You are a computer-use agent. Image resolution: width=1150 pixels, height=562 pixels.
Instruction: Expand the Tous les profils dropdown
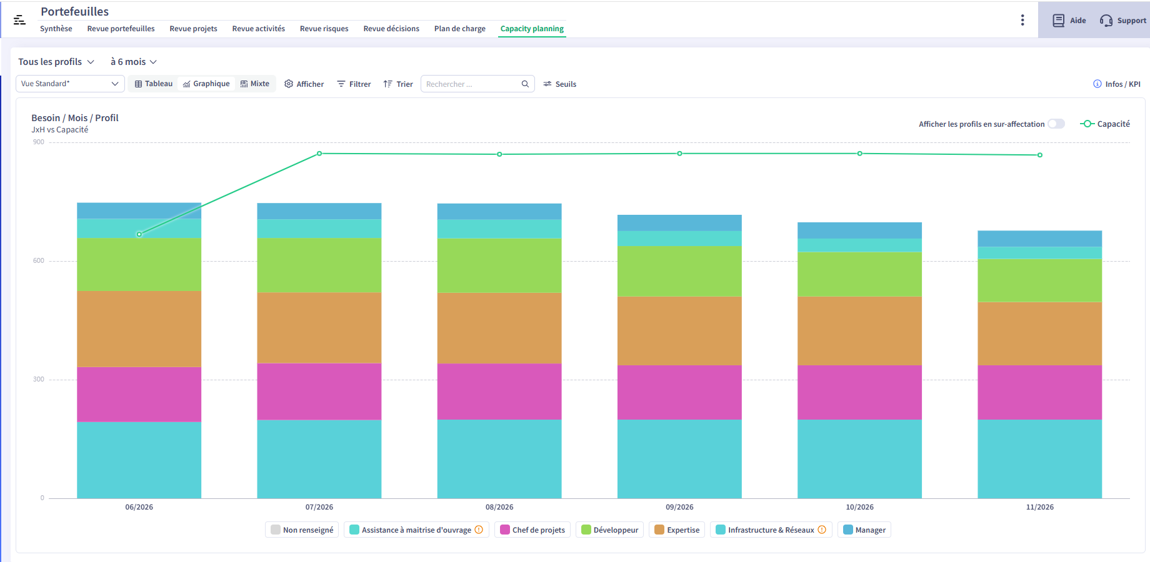coord(56,62)
